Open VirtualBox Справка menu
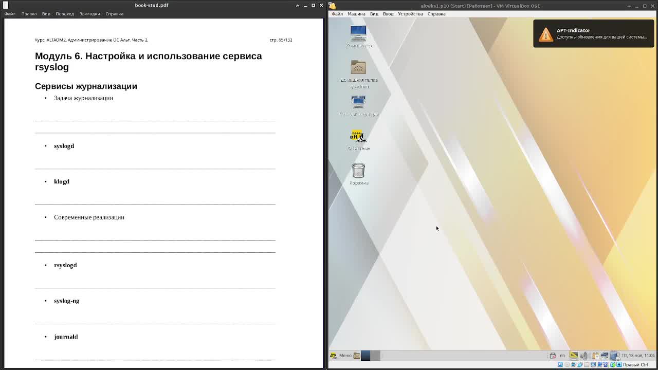The image size is (658, 370). (x=436, y=14)
